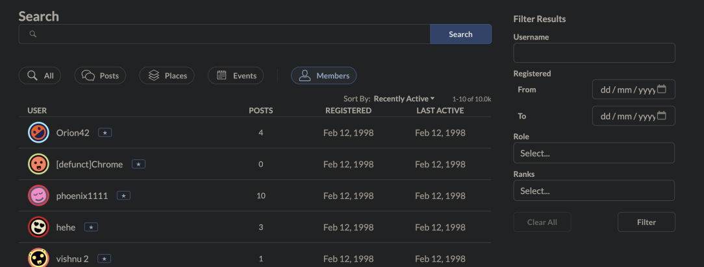704x267 pixels.
Task: Click hehe's red-ringed avatar
Action: pos(39,227)
